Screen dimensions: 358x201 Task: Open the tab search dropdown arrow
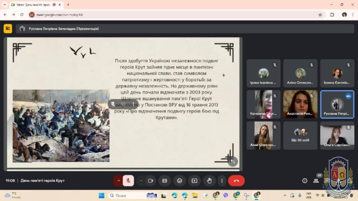click(4, 5)
